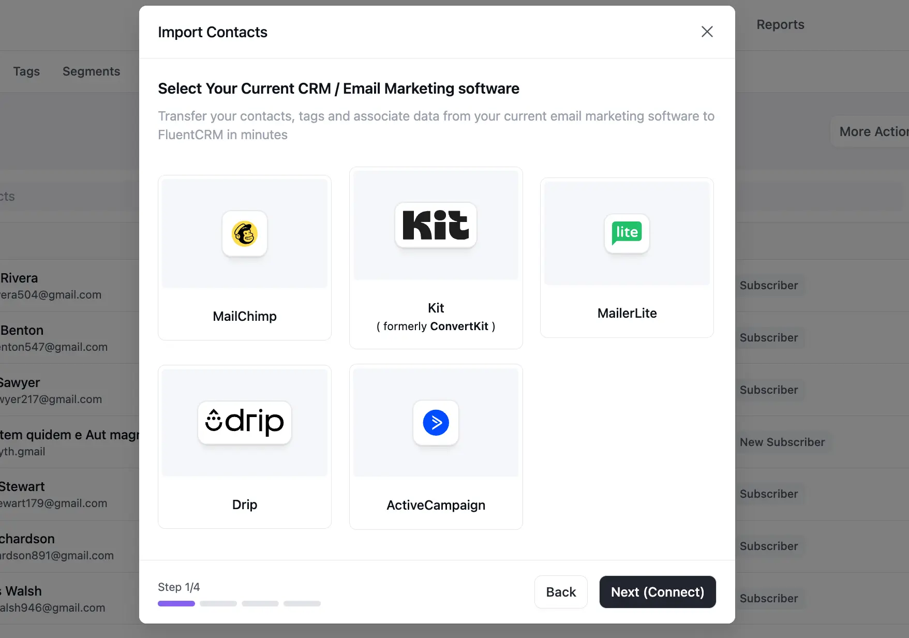This screenshot has height=638, width=909.
Task: Click the Drip card label
Action: point(245,505)
